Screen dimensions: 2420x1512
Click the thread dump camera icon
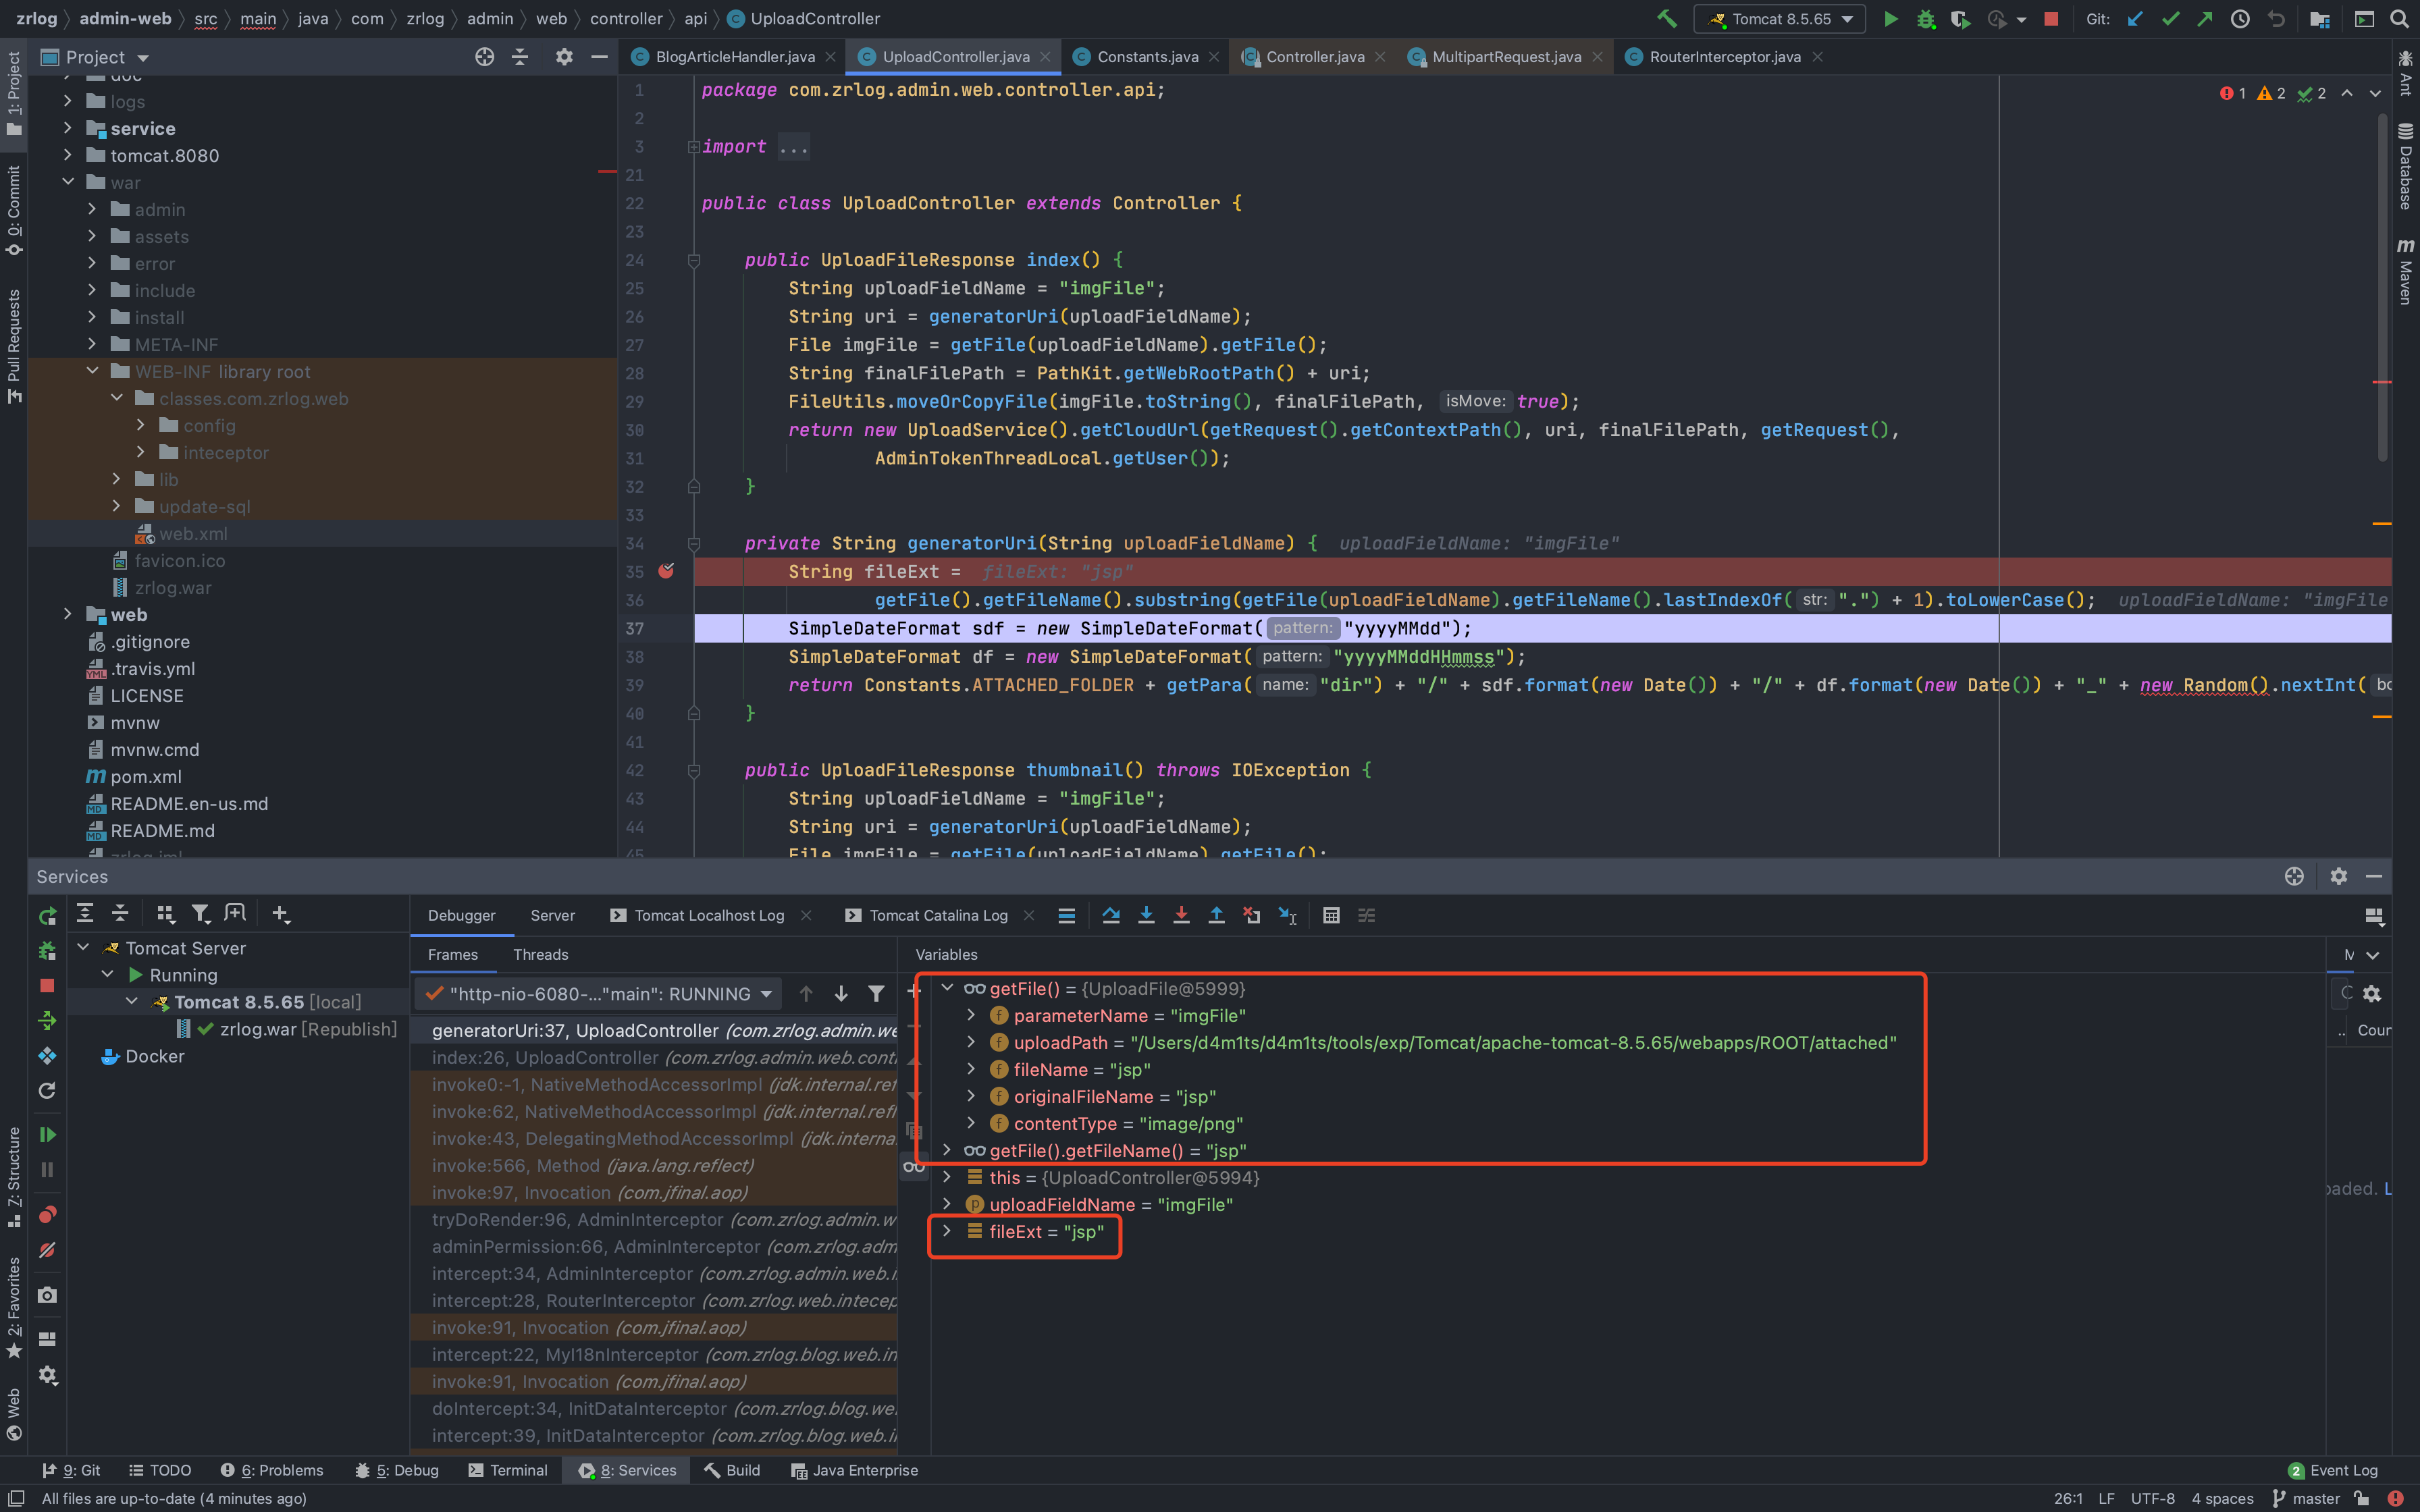tap(47, 1295)
